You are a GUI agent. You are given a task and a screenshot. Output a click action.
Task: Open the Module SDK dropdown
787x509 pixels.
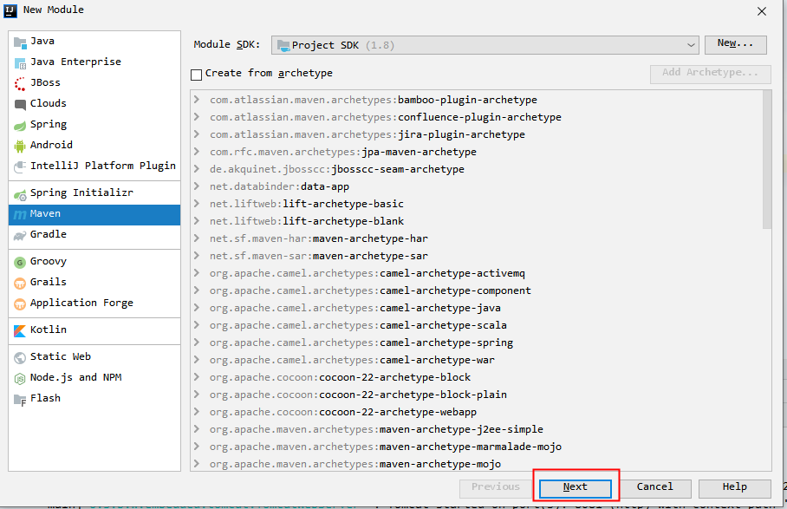[x=485, y=45]
